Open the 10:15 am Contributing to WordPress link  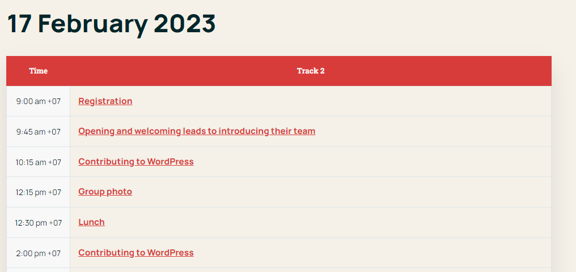[x=136, y=162]
